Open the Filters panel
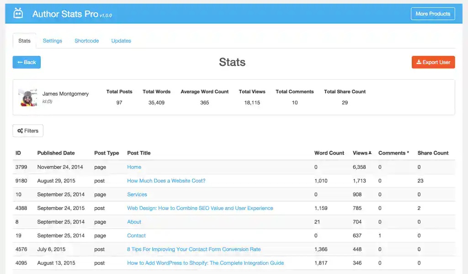Image resolution: width=468 pixels, height=274 pixels. pyautogui.click(x=28, y=131)
